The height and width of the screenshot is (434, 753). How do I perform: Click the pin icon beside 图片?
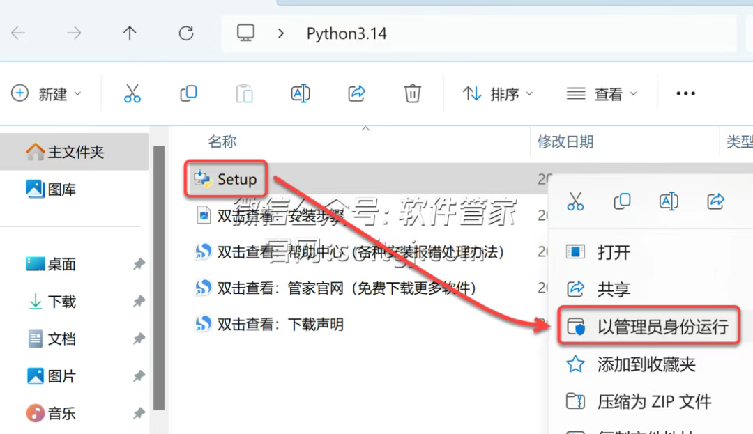tap(139, 376)
